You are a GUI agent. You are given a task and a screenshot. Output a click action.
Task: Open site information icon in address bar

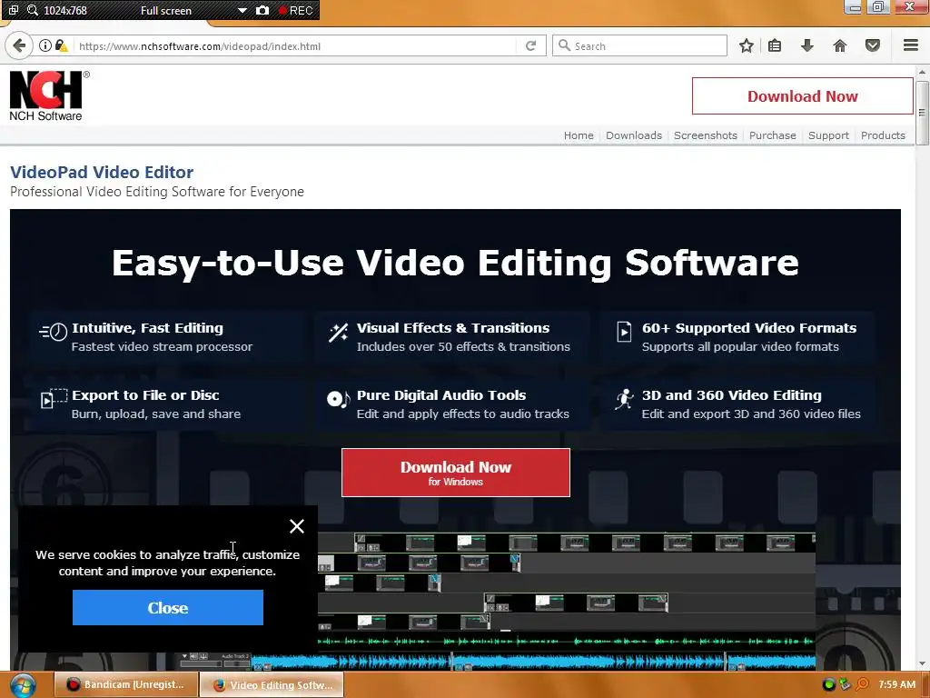point(45,45)
